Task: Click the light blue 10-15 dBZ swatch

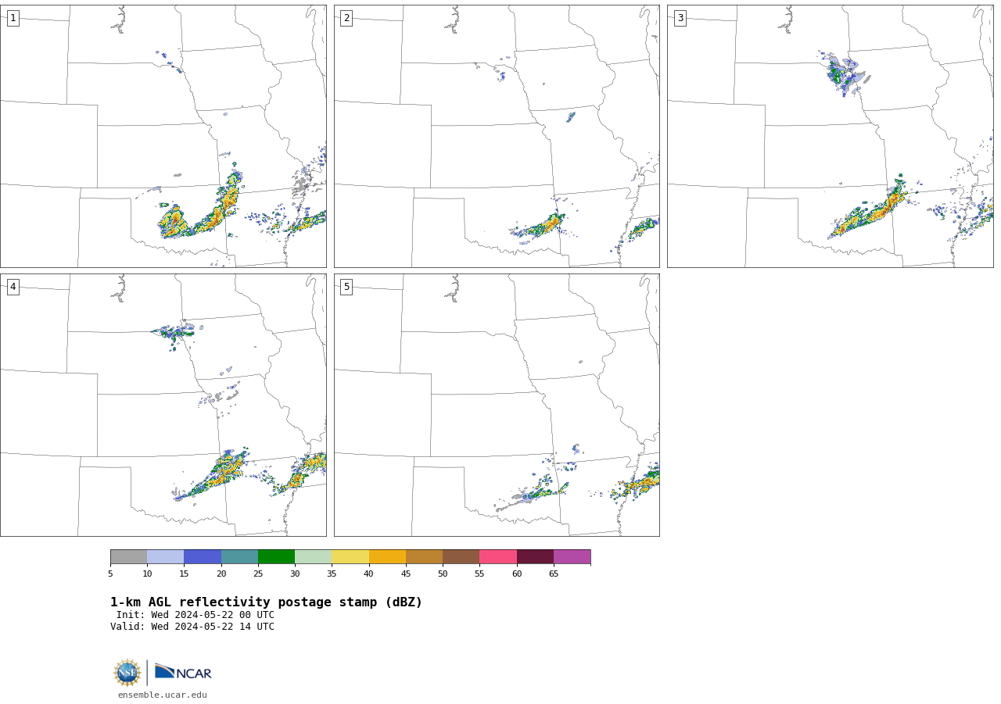Action: (166, 556)
